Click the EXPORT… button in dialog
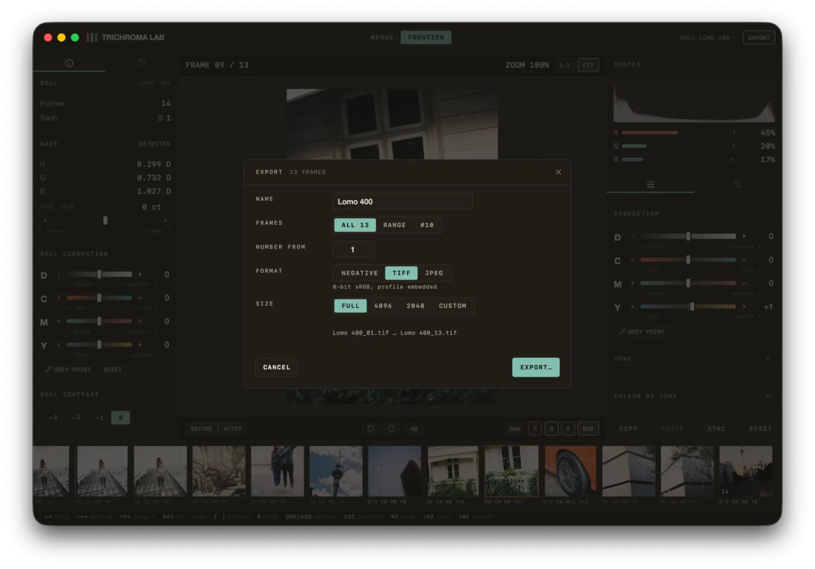 pos(536,367)
